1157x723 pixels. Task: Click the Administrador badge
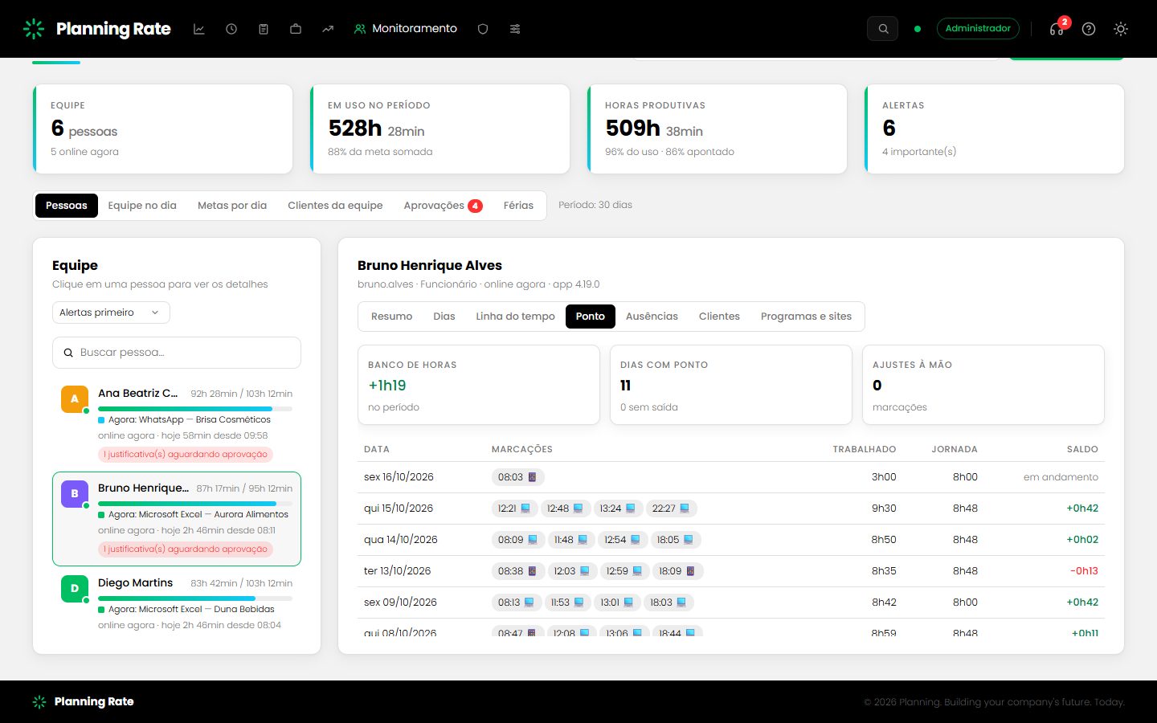pyautogui.click(x=978, y=29)
